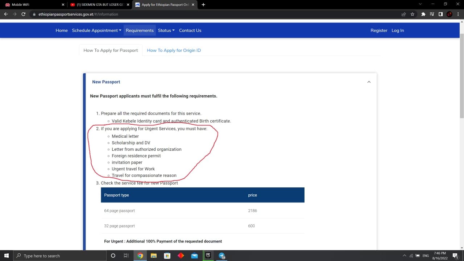Open Cortana from the taskbar
This screenshot has height=261, width=464.
coord(113,256)
